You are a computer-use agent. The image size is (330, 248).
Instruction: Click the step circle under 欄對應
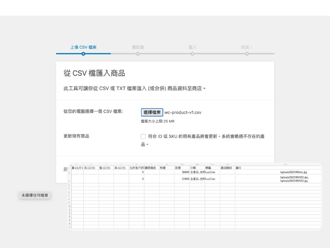[138, 54]
